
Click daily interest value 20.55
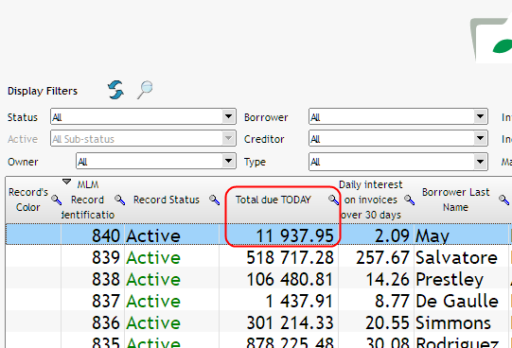click(x=388, y=322)
